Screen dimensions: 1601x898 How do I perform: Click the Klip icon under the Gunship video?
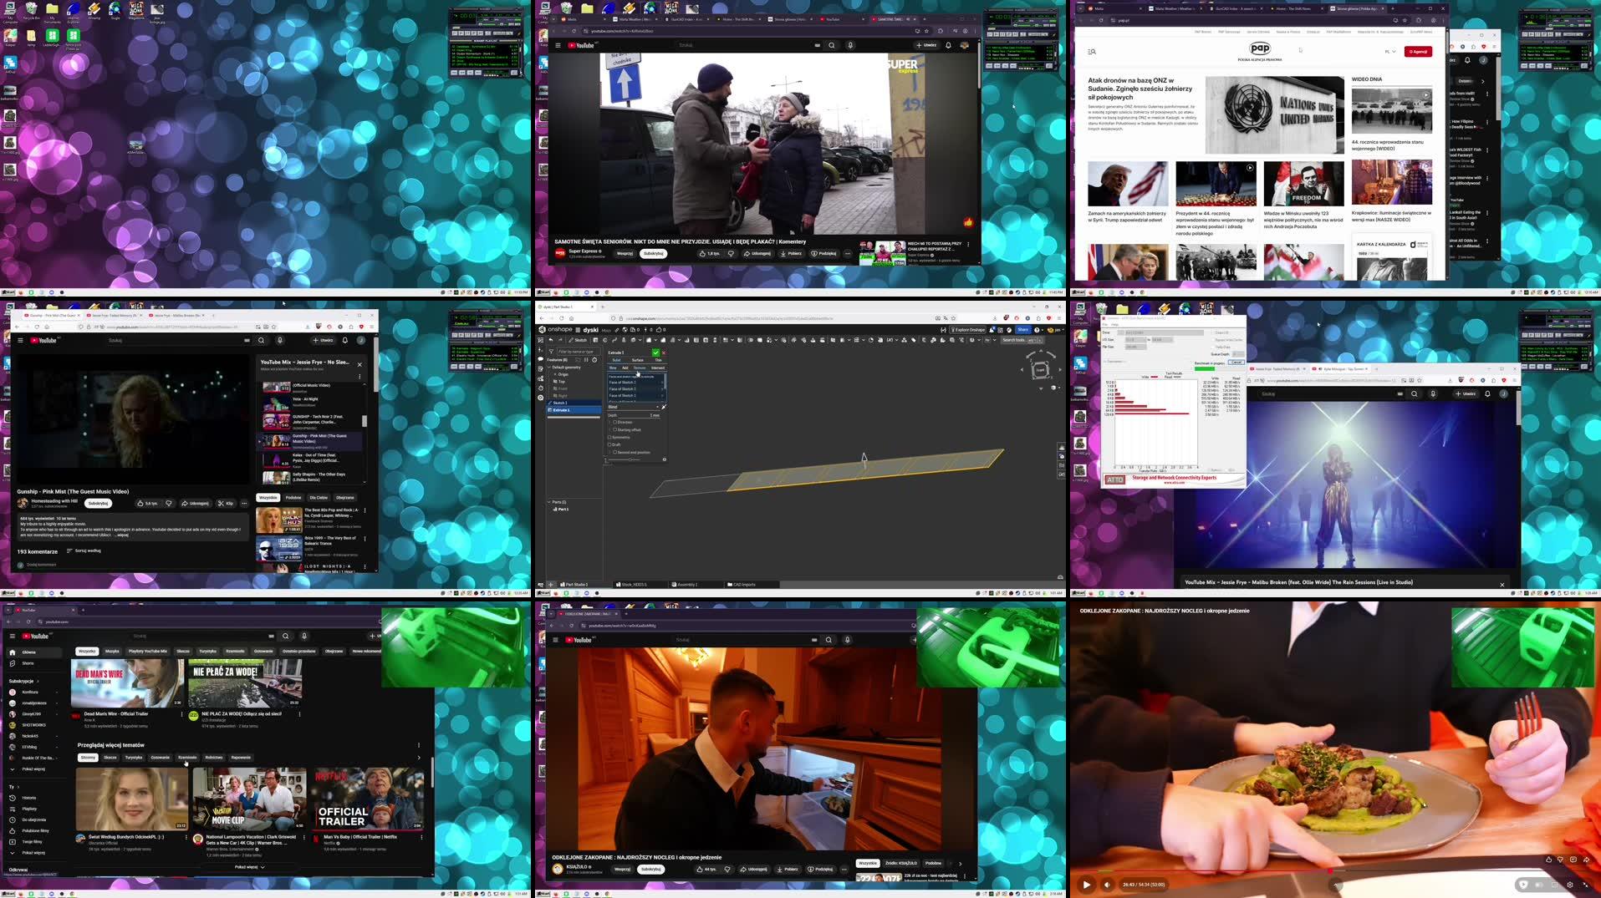(x=224, y=503)
